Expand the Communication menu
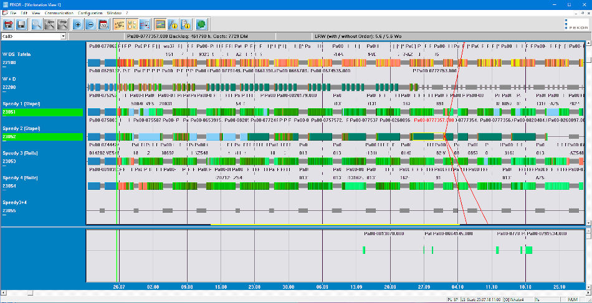The width and height of the screenshot is (592, 303). [59, 12]
